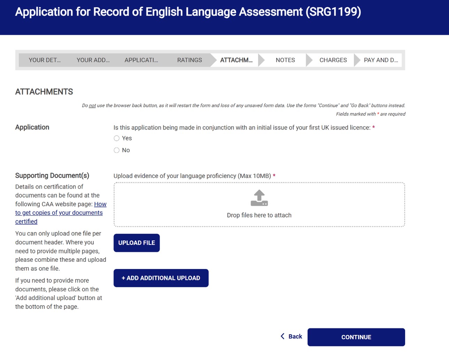This screenshot has height=358, width=449.
Task: Open the YOUR ADD... step tab
Action: (93, 60)
